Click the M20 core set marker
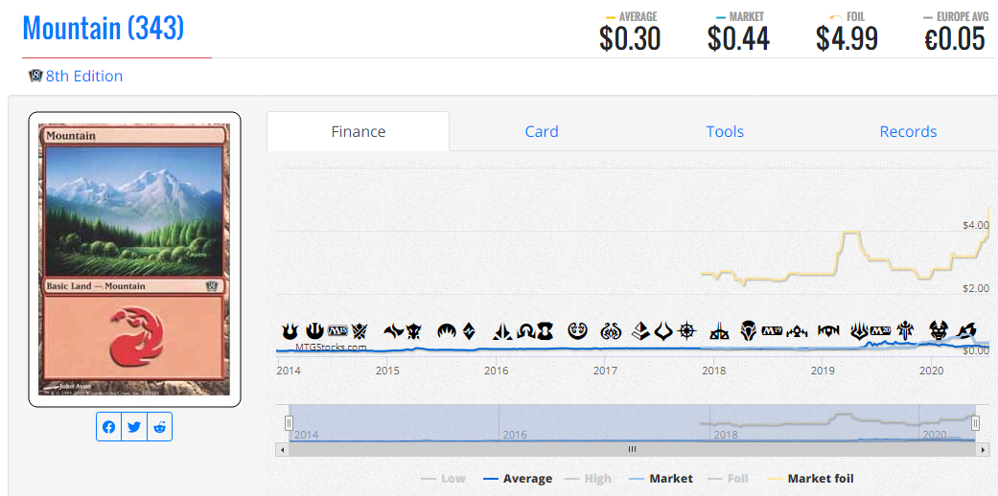 click(880, 331)
